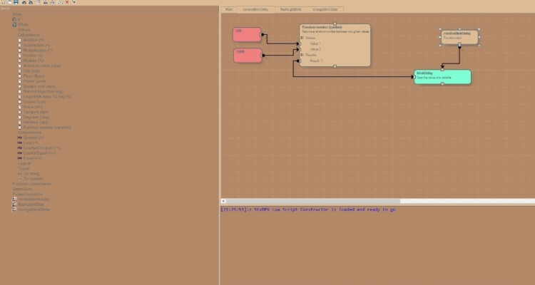535x285 pixels.
Task: Select the Sinus (sin) component
Action: pos(33,106)
